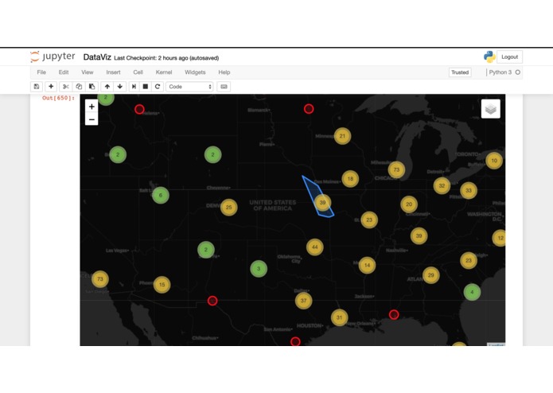Expand the cluster marker 23 near Raleigh
This screenshot has height=393, width=553.
tap(469, 261)
